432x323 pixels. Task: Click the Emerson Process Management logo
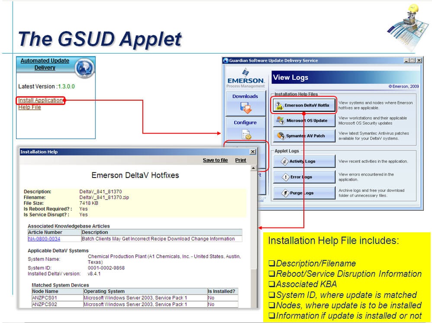(x=245, y=78)
